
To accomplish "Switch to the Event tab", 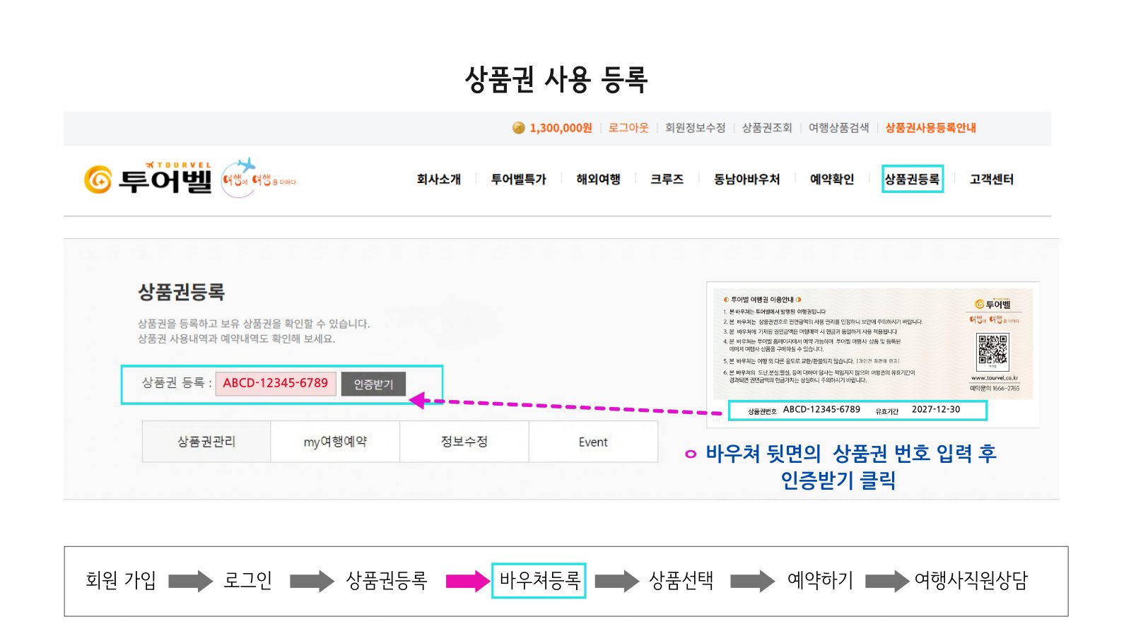I will tap(593, 442).
